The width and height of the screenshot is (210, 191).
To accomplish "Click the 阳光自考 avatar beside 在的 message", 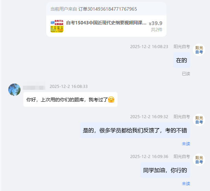I will tap(199, 50).
